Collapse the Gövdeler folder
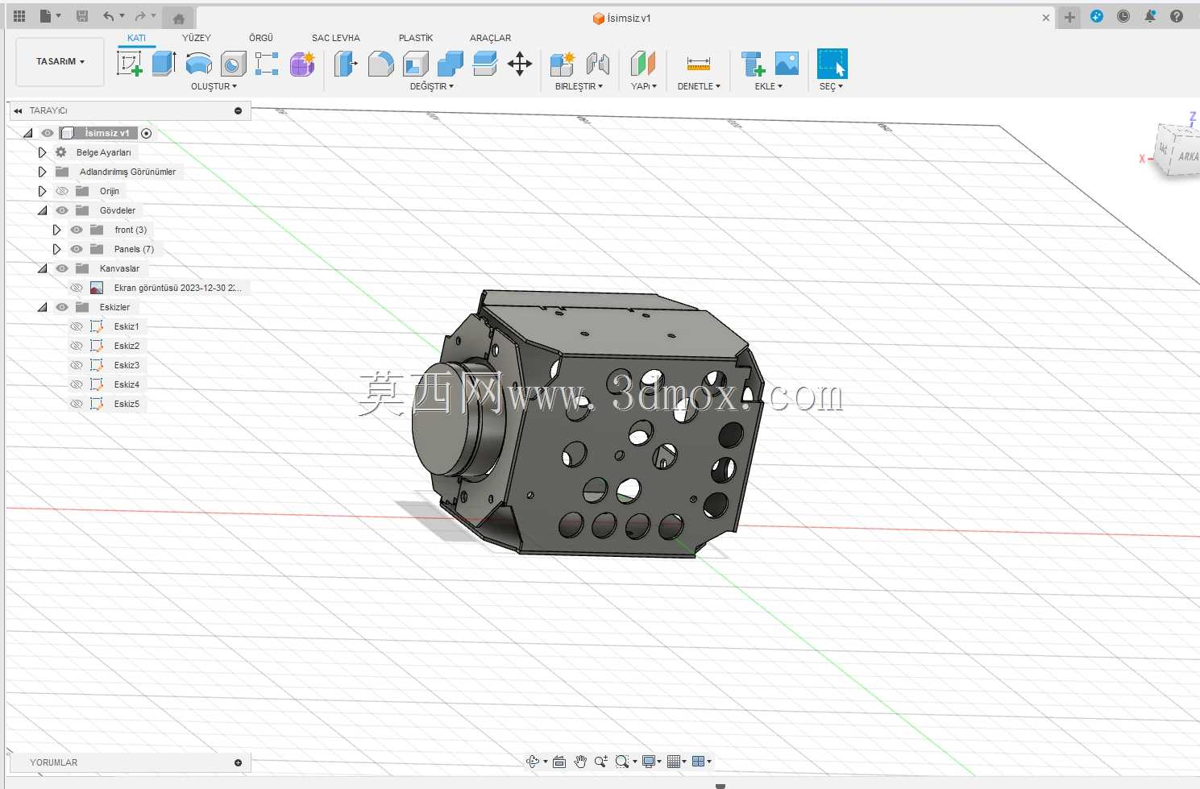 click(x=42, y=210)
